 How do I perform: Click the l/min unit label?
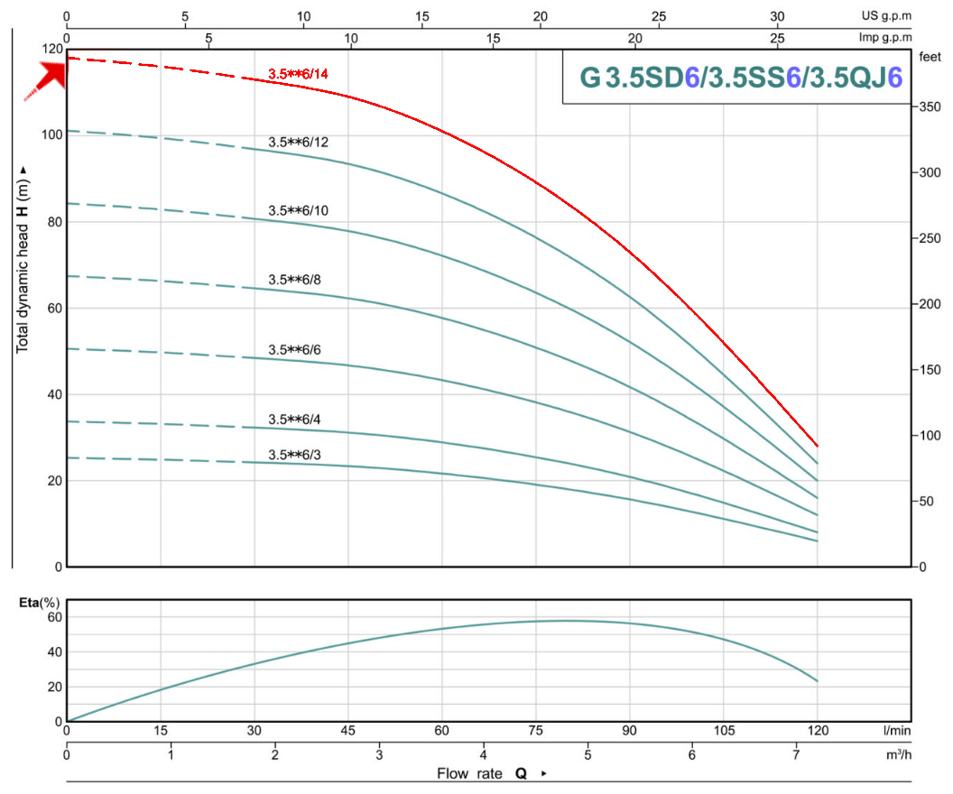point(896,731)
